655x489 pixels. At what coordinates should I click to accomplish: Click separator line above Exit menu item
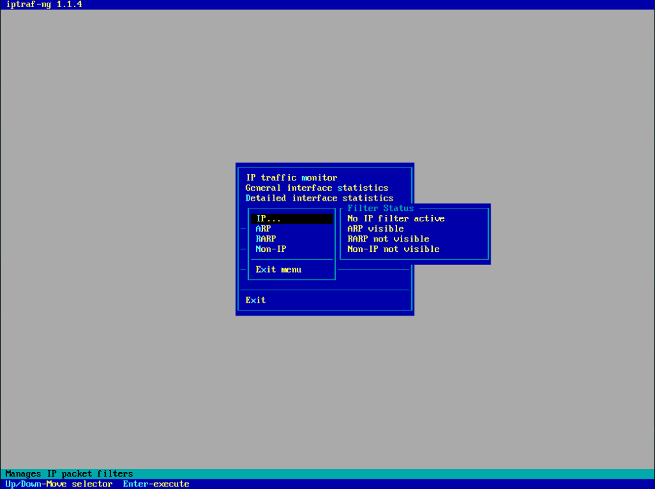[292, 260]
